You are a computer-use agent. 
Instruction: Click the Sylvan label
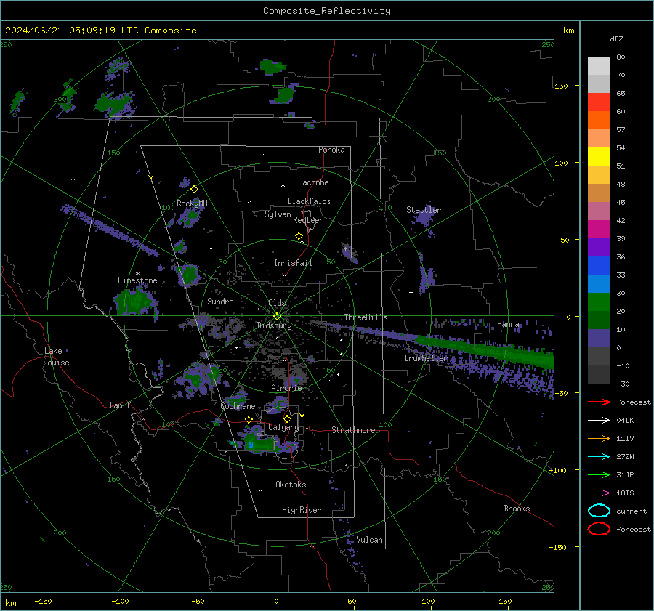pos(278,214)
